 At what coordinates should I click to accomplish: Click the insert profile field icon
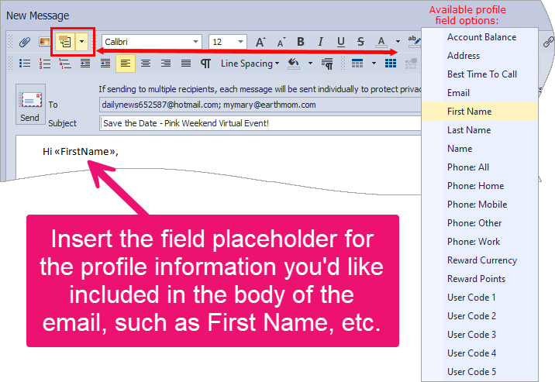click(x=65, y=42)
